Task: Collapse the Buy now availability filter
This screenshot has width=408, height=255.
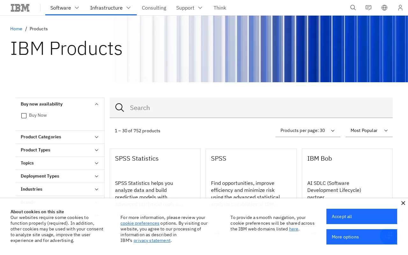Action: click(x=60, y=104)
